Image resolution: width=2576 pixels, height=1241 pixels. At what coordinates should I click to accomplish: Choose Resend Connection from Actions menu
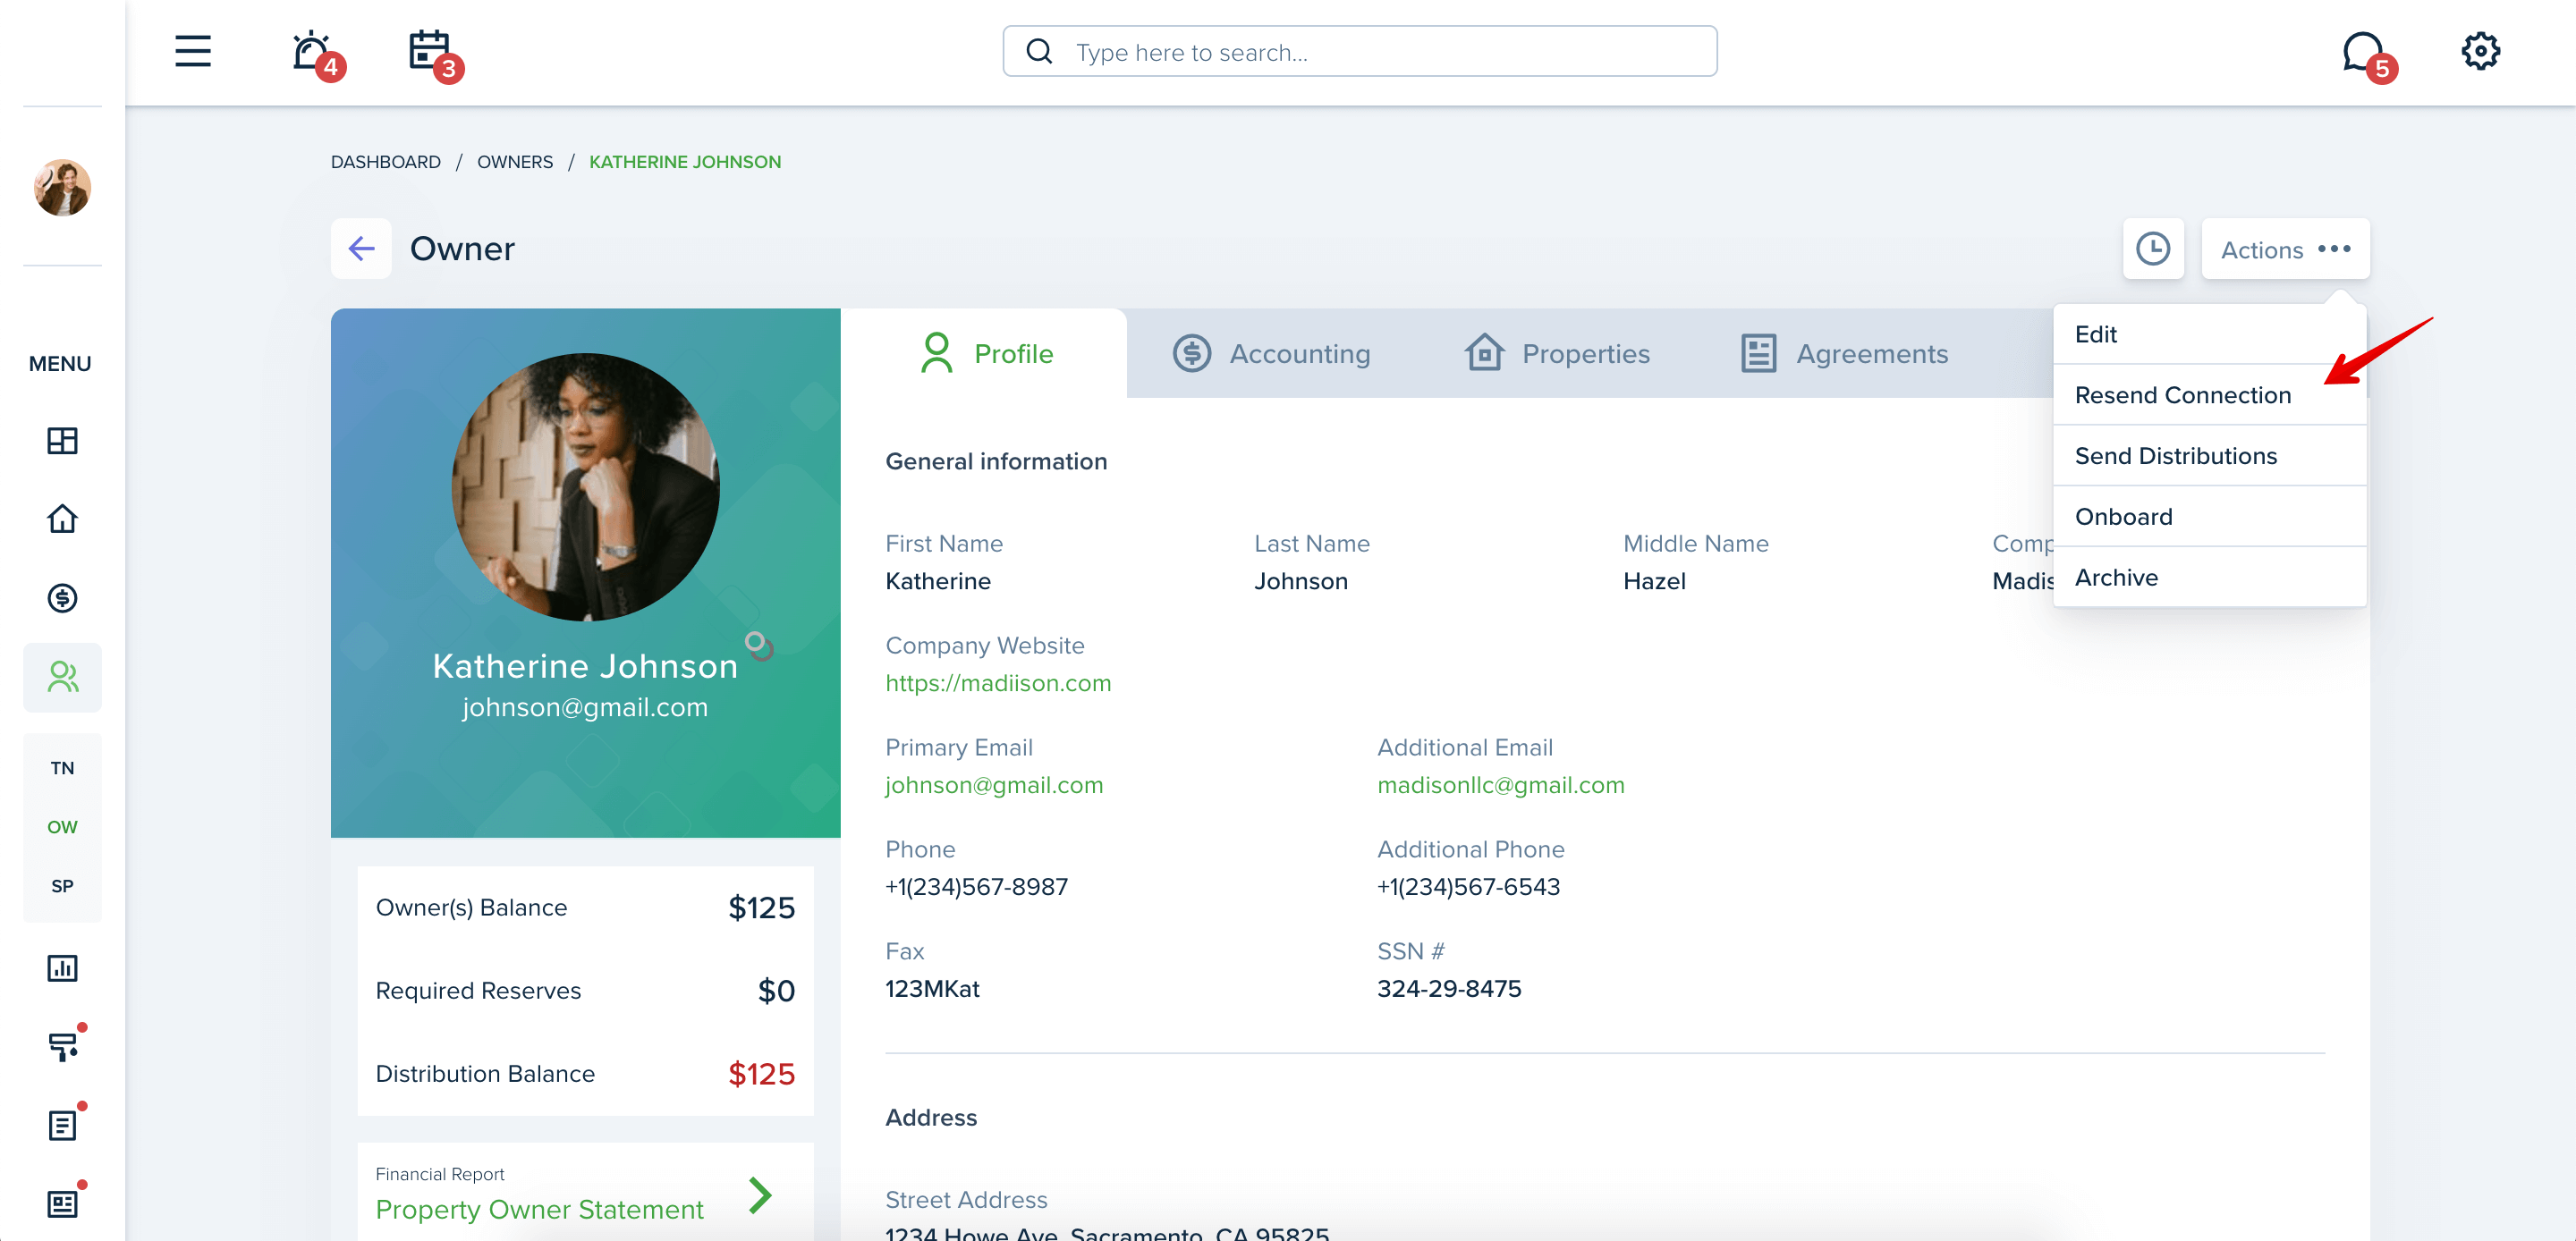click(x=2209, y=395)
